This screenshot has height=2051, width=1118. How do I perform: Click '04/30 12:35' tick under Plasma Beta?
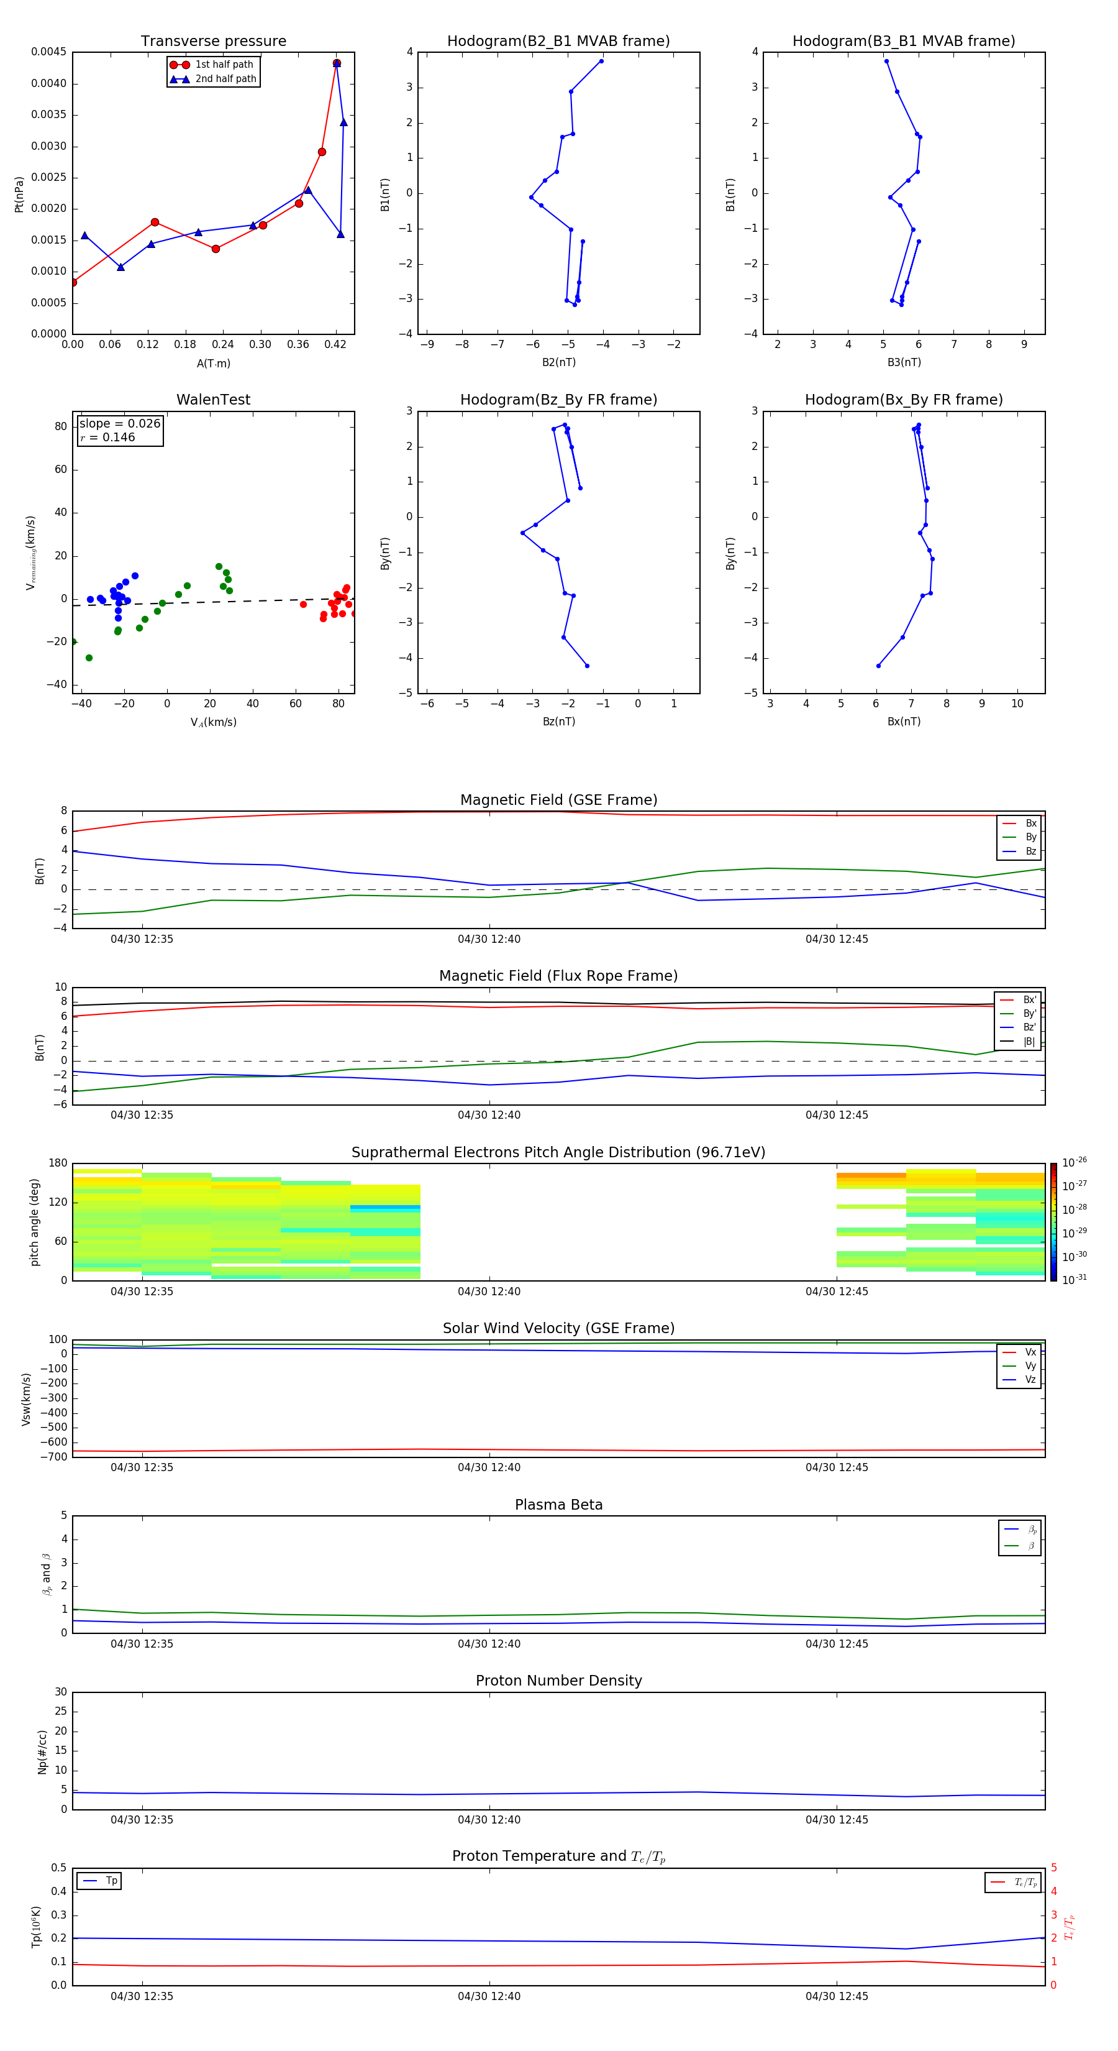pos(142,1644)
